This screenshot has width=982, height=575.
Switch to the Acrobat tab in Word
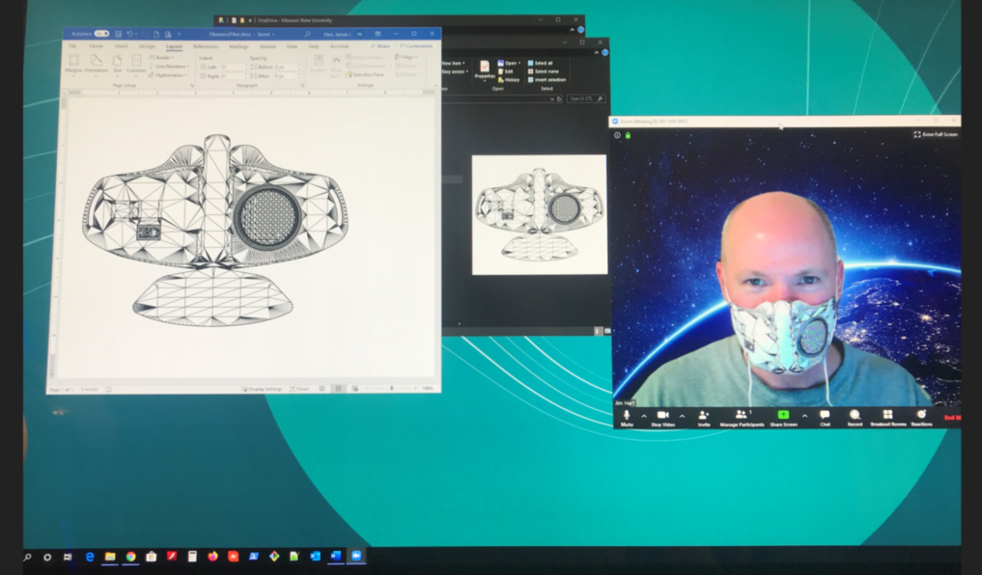pos(339,46)
